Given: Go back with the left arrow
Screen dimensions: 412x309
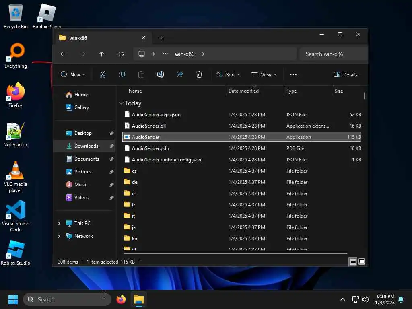Looking at the screenshot, I should 63,54.
